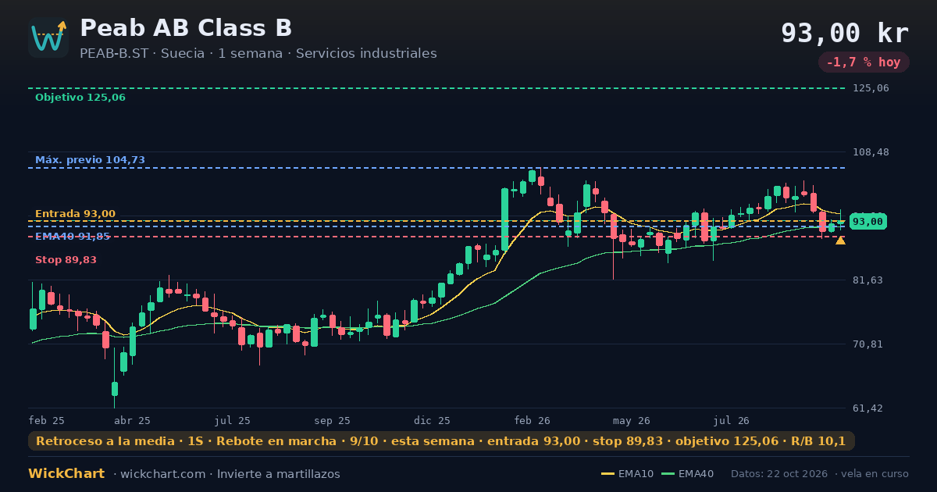Click the Stop 89,83 label
The image size is (937, 492).
point(66,260)
